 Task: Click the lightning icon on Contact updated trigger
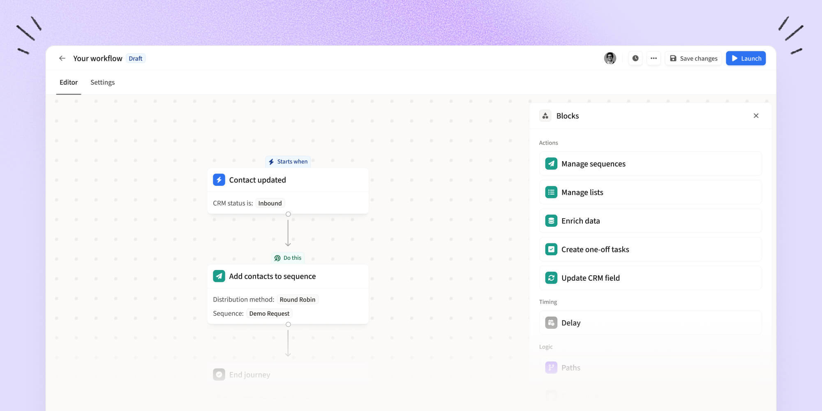219,180
